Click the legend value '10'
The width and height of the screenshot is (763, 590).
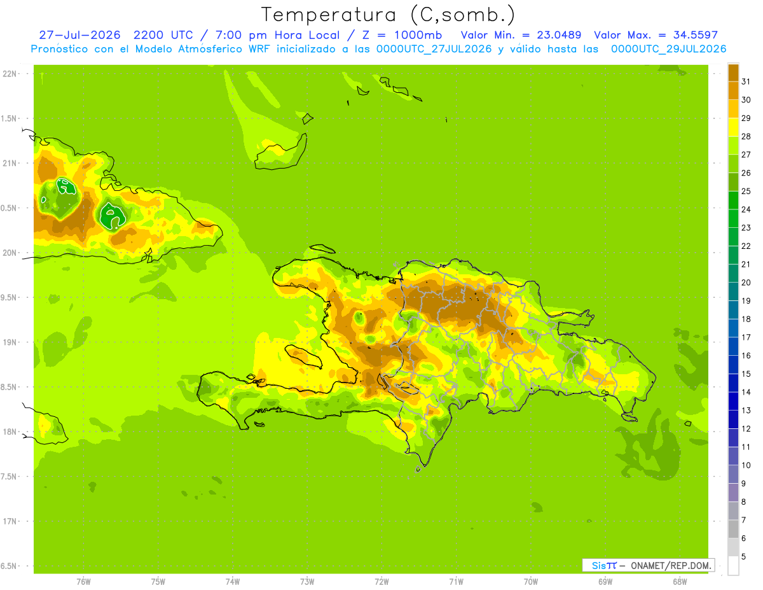pyautogui.click(x=746, y=465)
